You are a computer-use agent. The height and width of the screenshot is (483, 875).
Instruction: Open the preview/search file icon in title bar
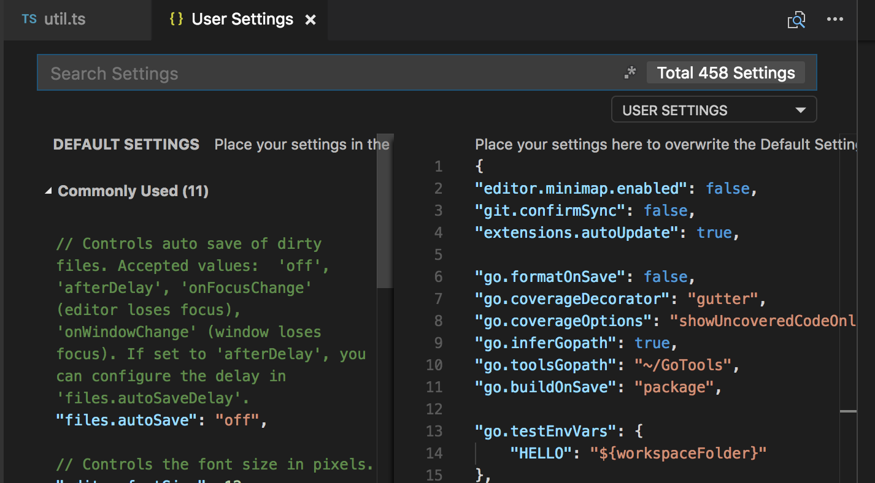[x=796, y=20]
